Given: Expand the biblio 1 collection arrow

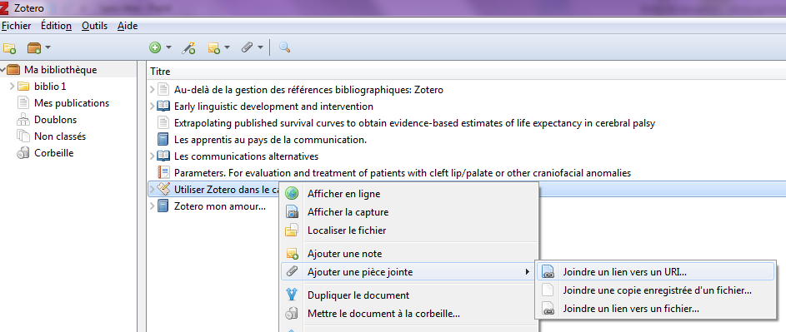Looking at the screenshot, I should 13,87.
